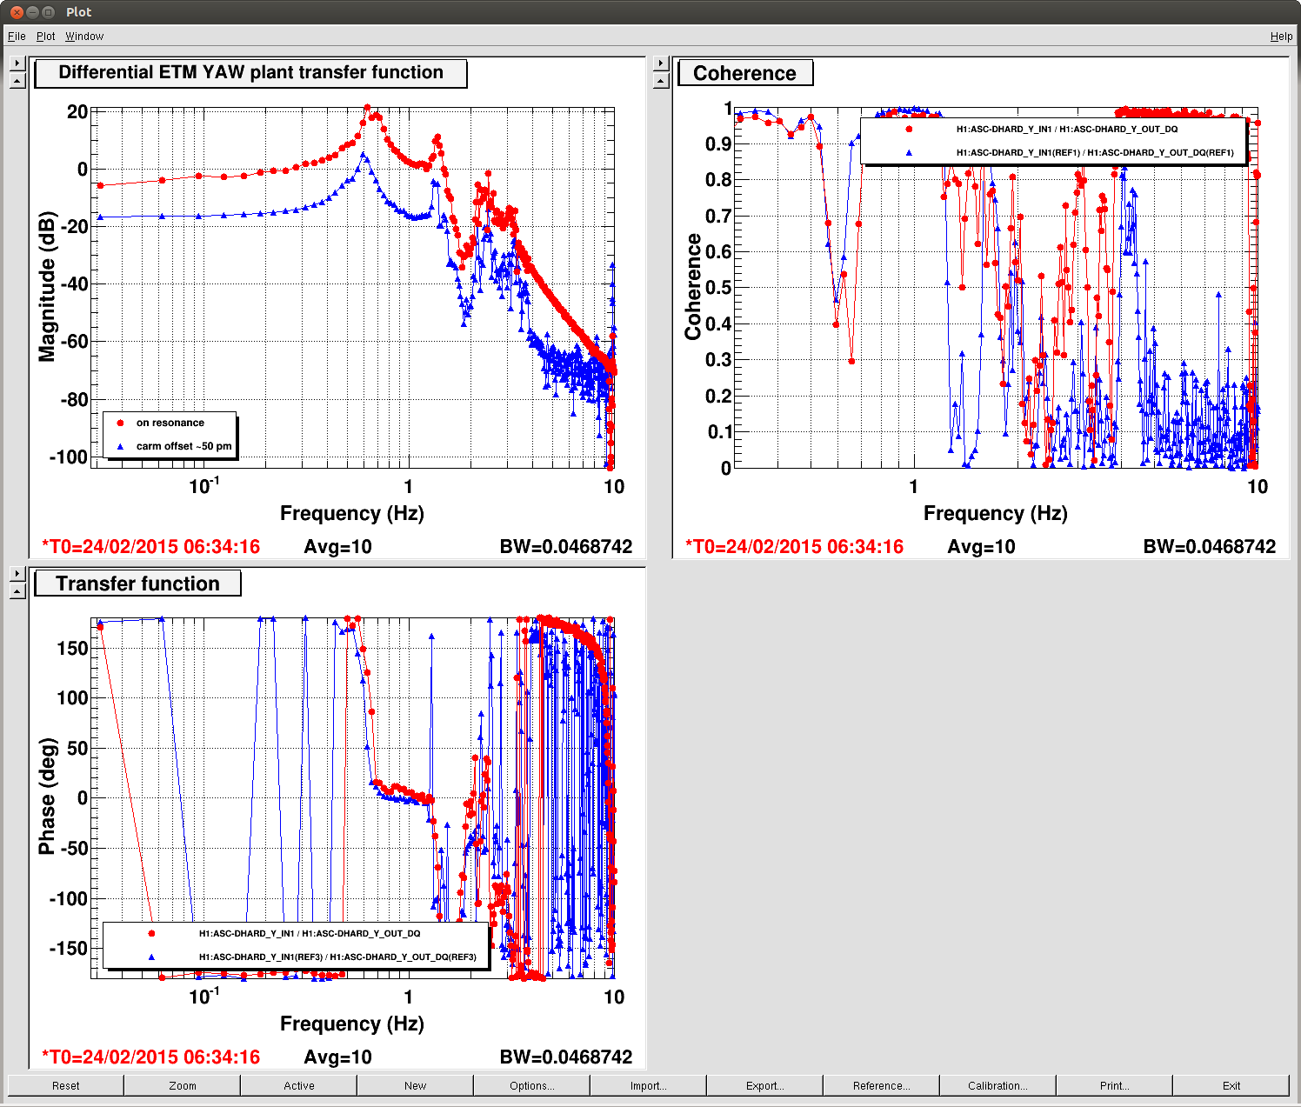Click 'Avg=10' under the Coherence plot
This screenshot has height=1107, width=1301.
pyautogui.click(x=981, y=547)
